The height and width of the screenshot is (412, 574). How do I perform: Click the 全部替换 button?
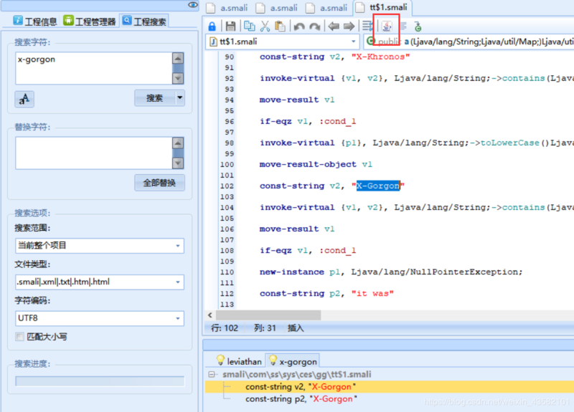[159, 182]
